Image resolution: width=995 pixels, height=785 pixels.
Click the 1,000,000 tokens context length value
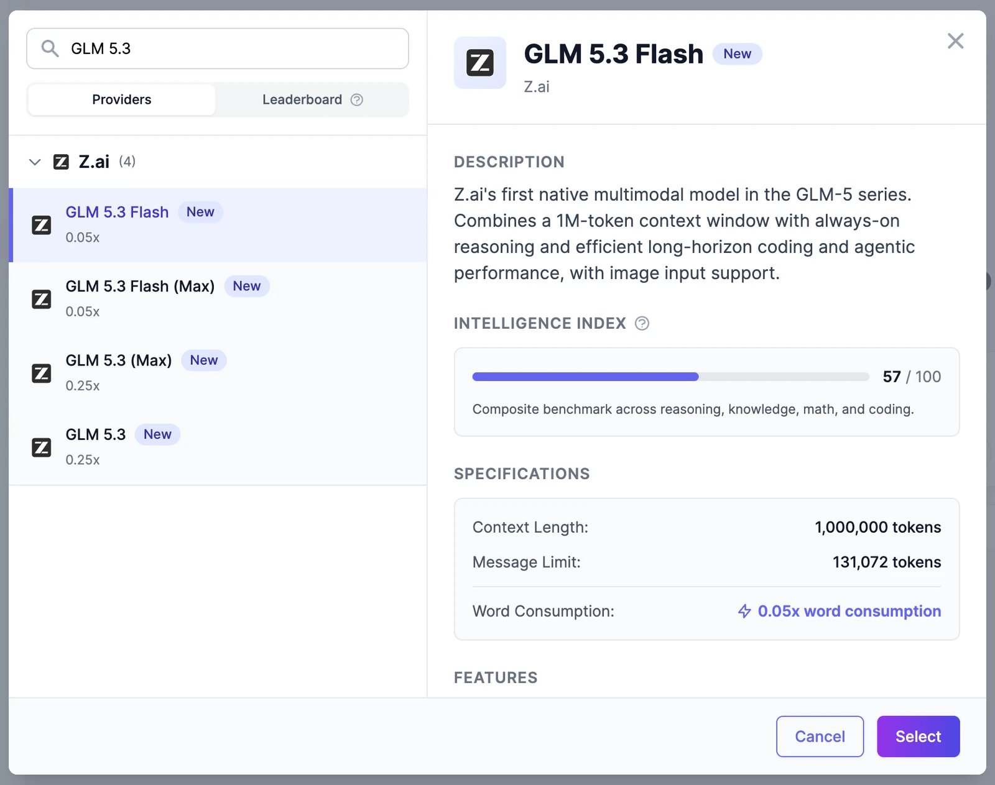coord(877,527)
